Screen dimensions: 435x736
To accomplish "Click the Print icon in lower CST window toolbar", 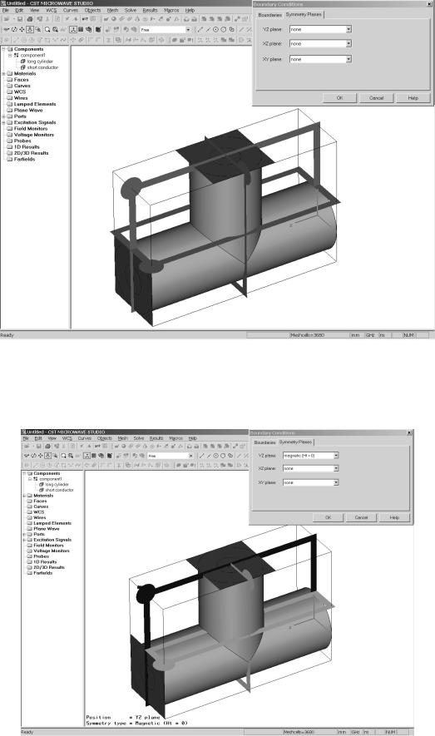I will (x=48, y=446).
